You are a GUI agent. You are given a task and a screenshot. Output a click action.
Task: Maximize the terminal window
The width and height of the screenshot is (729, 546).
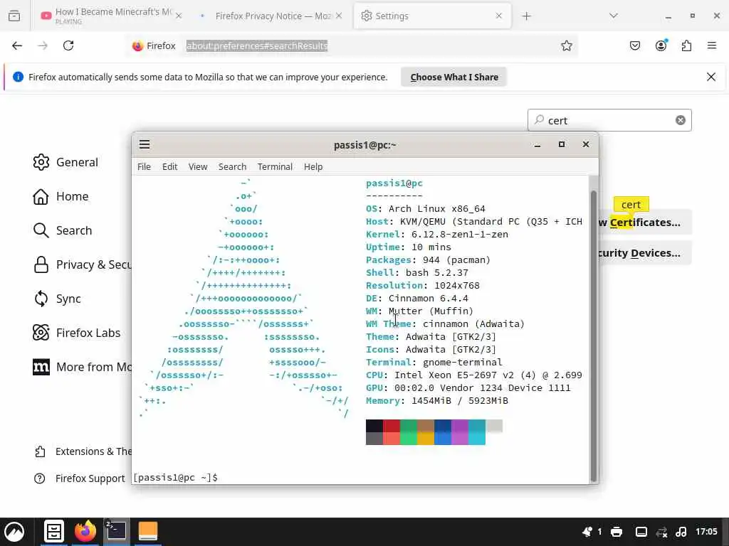[562, 144]
